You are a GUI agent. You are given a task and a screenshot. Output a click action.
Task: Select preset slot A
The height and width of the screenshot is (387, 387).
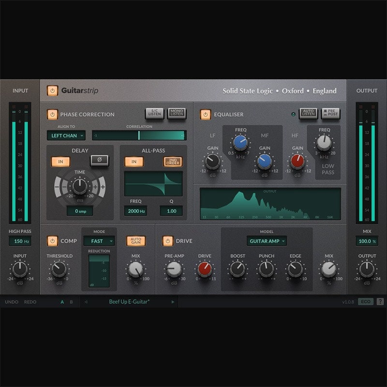point(62,302)
